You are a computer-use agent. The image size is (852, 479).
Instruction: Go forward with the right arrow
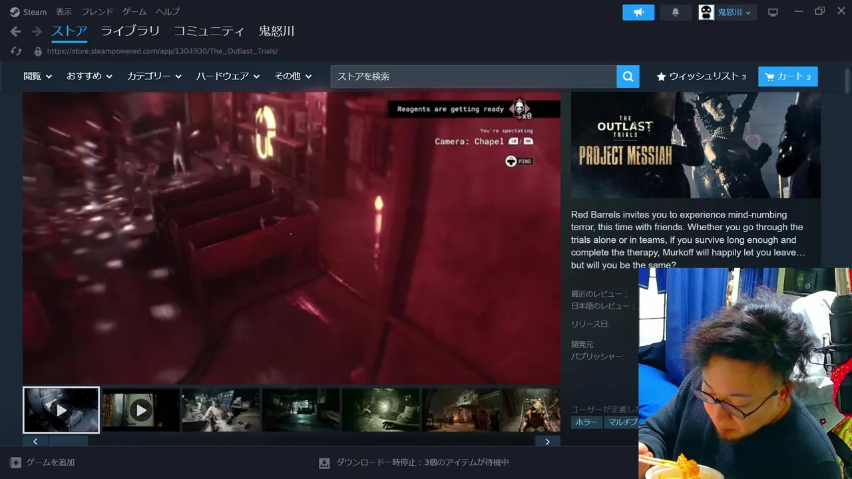pyautogui.click(x=37, y=31)
